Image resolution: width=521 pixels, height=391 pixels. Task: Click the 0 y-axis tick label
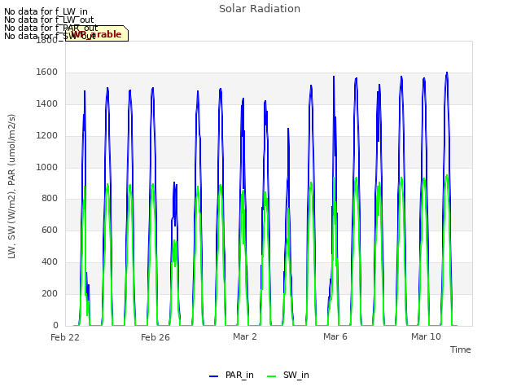tap(55, 325)
